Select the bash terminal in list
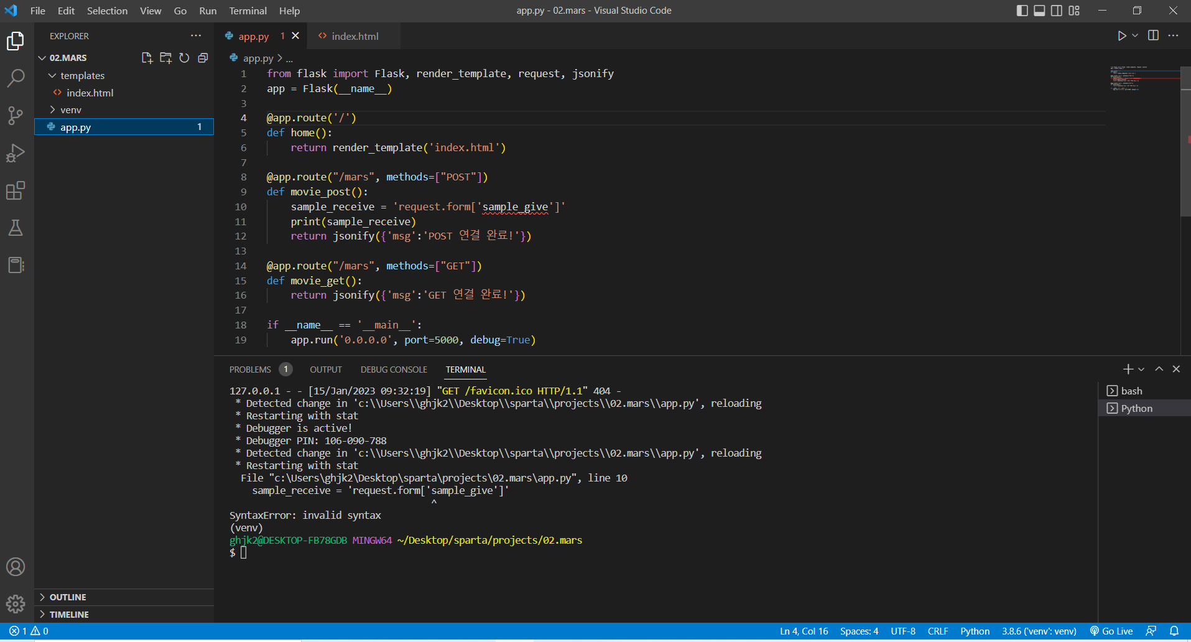This screenshot has height=642, width=1191. (x=1144, y=391)
